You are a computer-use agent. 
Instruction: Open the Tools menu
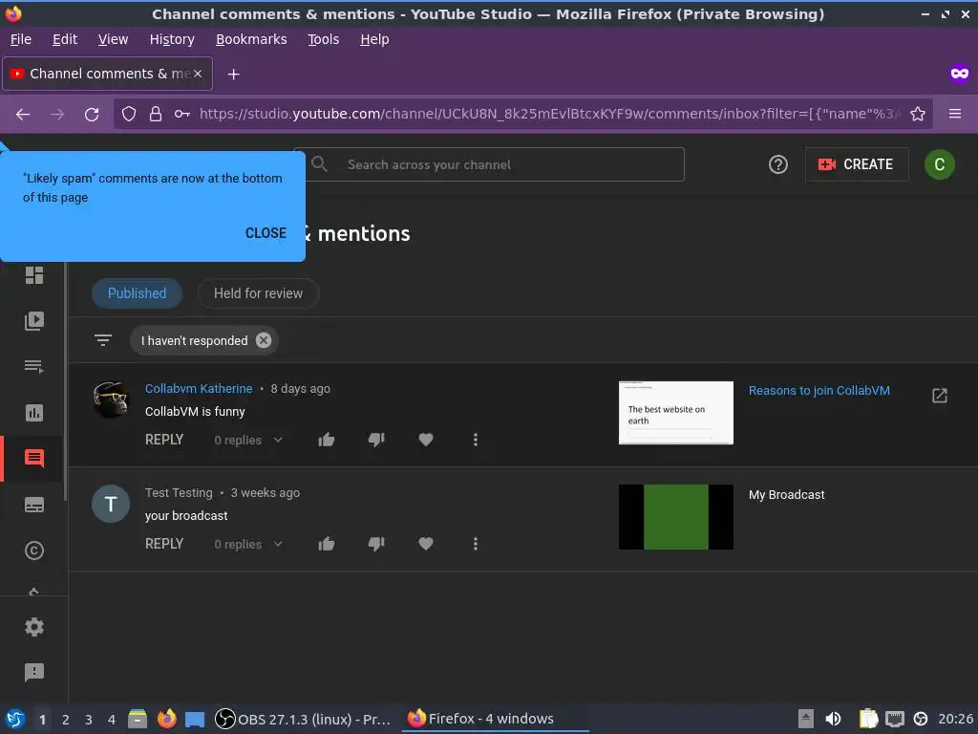coord(324,39)
